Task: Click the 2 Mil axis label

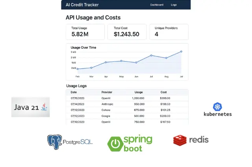Action: [x=73, y=57]
